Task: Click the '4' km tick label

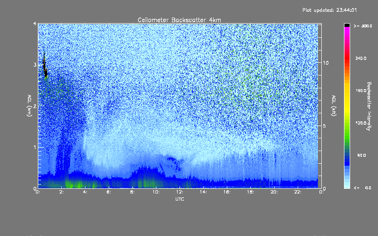Action: 35,24
